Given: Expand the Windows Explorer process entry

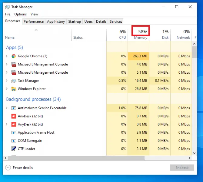Looking at the screenshot, I should coord(7,89).
